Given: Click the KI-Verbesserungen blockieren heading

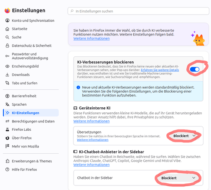Looking at the screenshot, I should tap(105, 62).
